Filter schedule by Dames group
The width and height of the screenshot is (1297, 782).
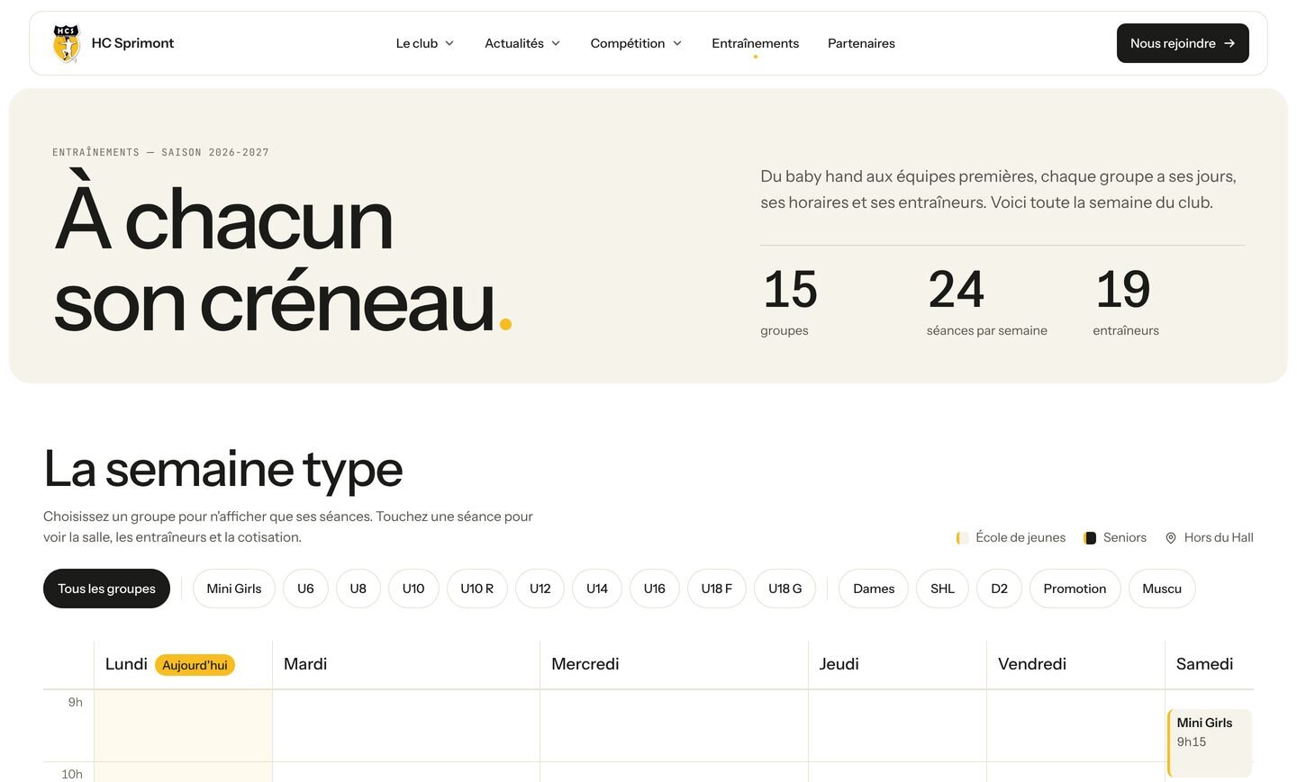pyautogui.click(x=874, y=589)
